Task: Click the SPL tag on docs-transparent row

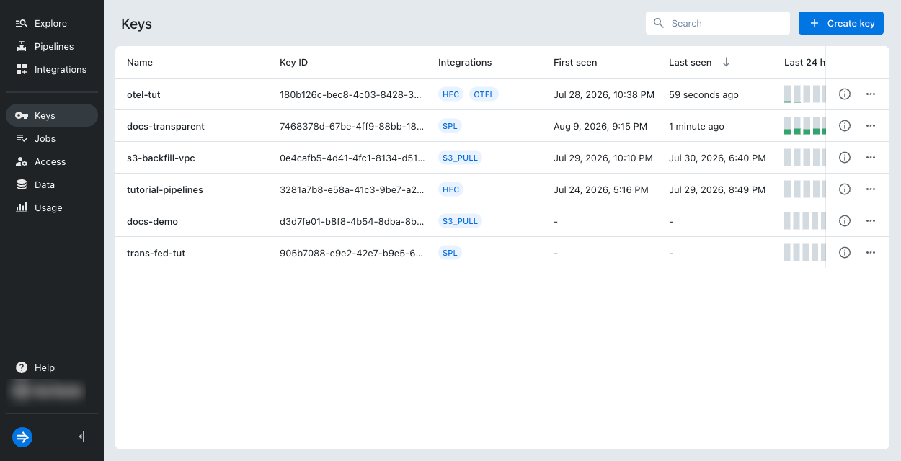Action: [x=450, y=126]
